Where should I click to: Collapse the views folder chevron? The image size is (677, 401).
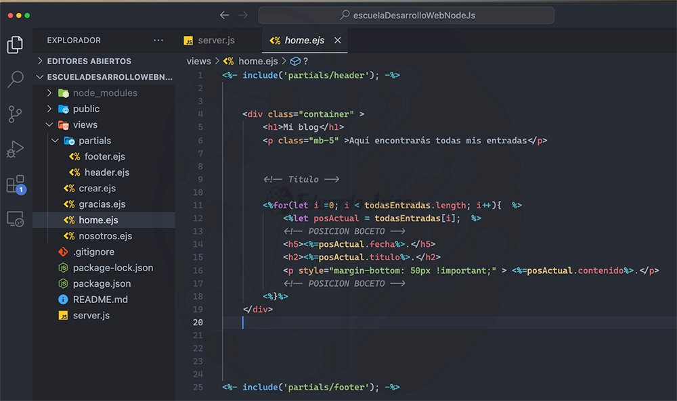click(49, 124)
